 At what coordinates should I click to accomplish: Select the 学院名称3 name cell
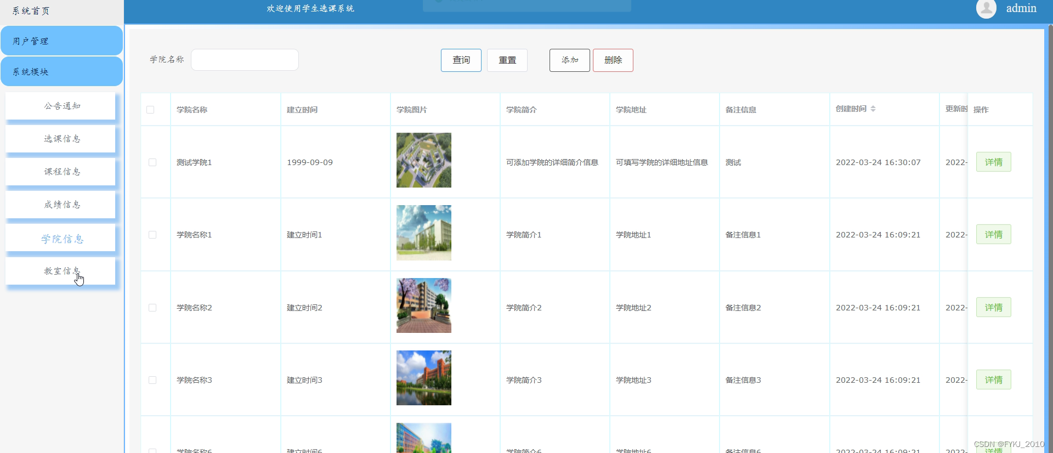pyautogui.click(x=194, y=380)
